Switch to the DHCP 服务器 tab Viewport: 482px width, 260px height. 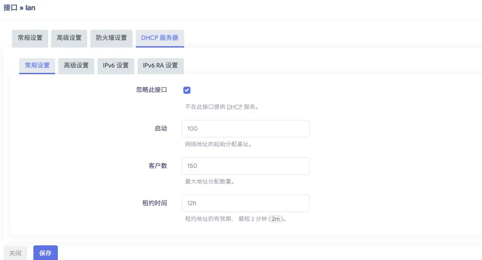pos(160,38)
